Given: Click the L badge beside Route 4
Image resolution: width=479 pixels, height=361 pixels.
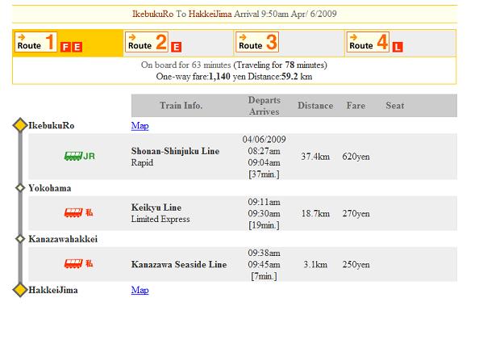Looking at the screenshot, I should [398, 47].
